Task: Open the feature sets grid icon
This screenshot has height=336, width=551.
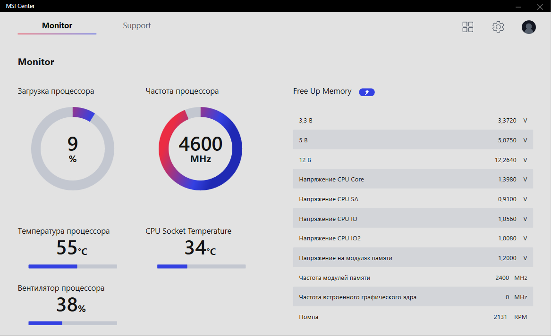Action: 468,27
